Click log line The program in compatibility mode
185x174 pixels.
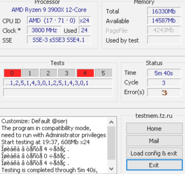coord(46,128)
